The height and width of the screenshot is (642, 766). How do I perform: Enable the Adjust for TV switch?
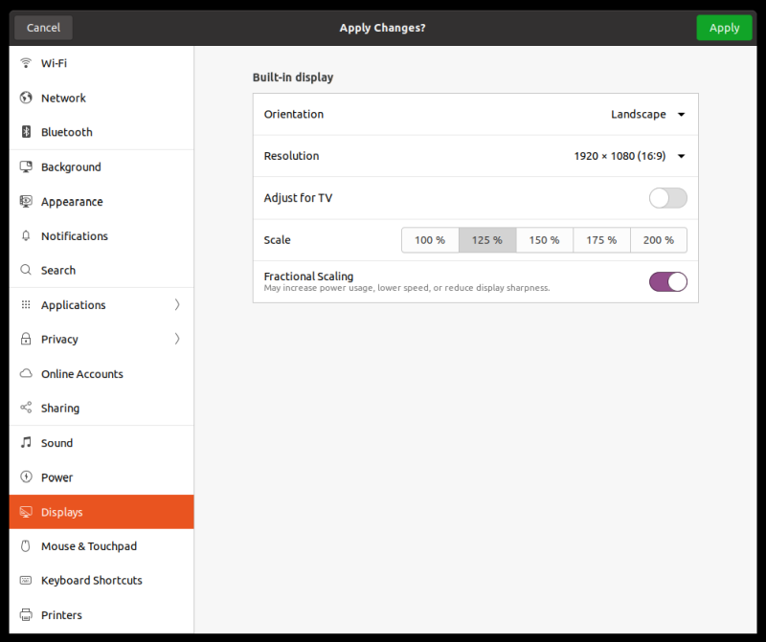[667, 198]
